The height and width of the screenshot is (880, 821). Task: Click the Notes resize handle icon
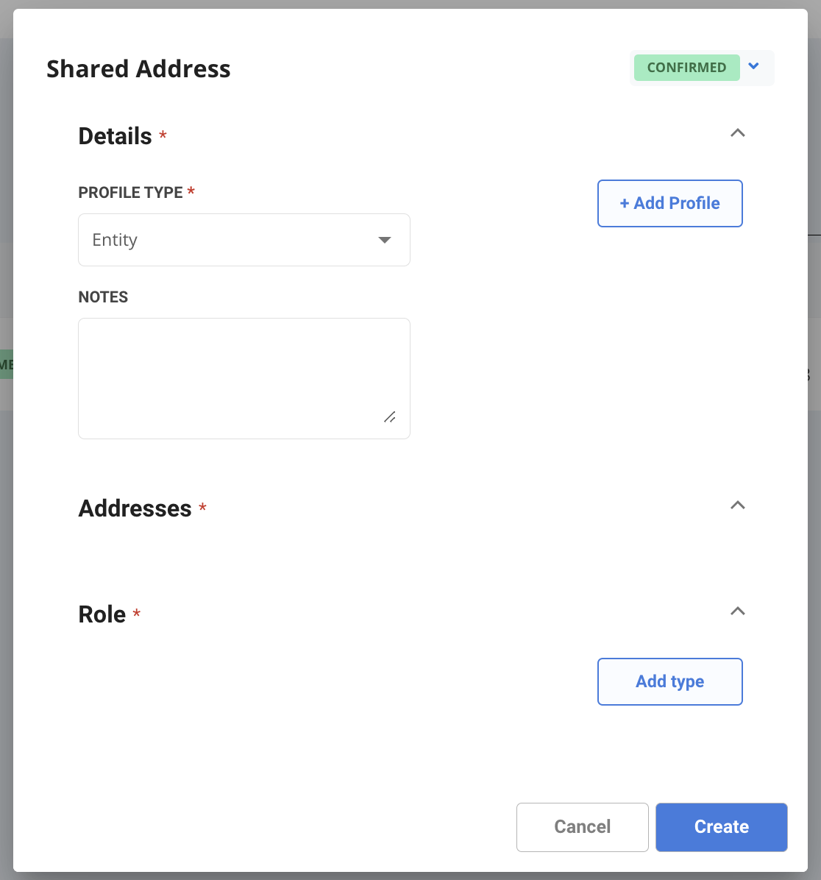(x=390, y=417)
